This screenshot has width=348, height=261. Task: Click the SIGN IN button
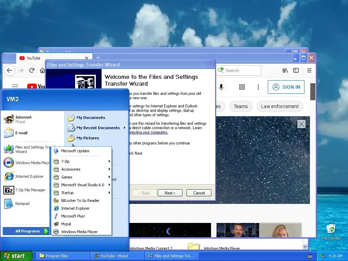[x=286, y=87]
